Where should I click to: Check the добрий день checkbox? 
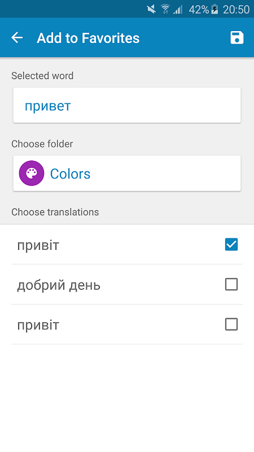click(x=231, y=284)
